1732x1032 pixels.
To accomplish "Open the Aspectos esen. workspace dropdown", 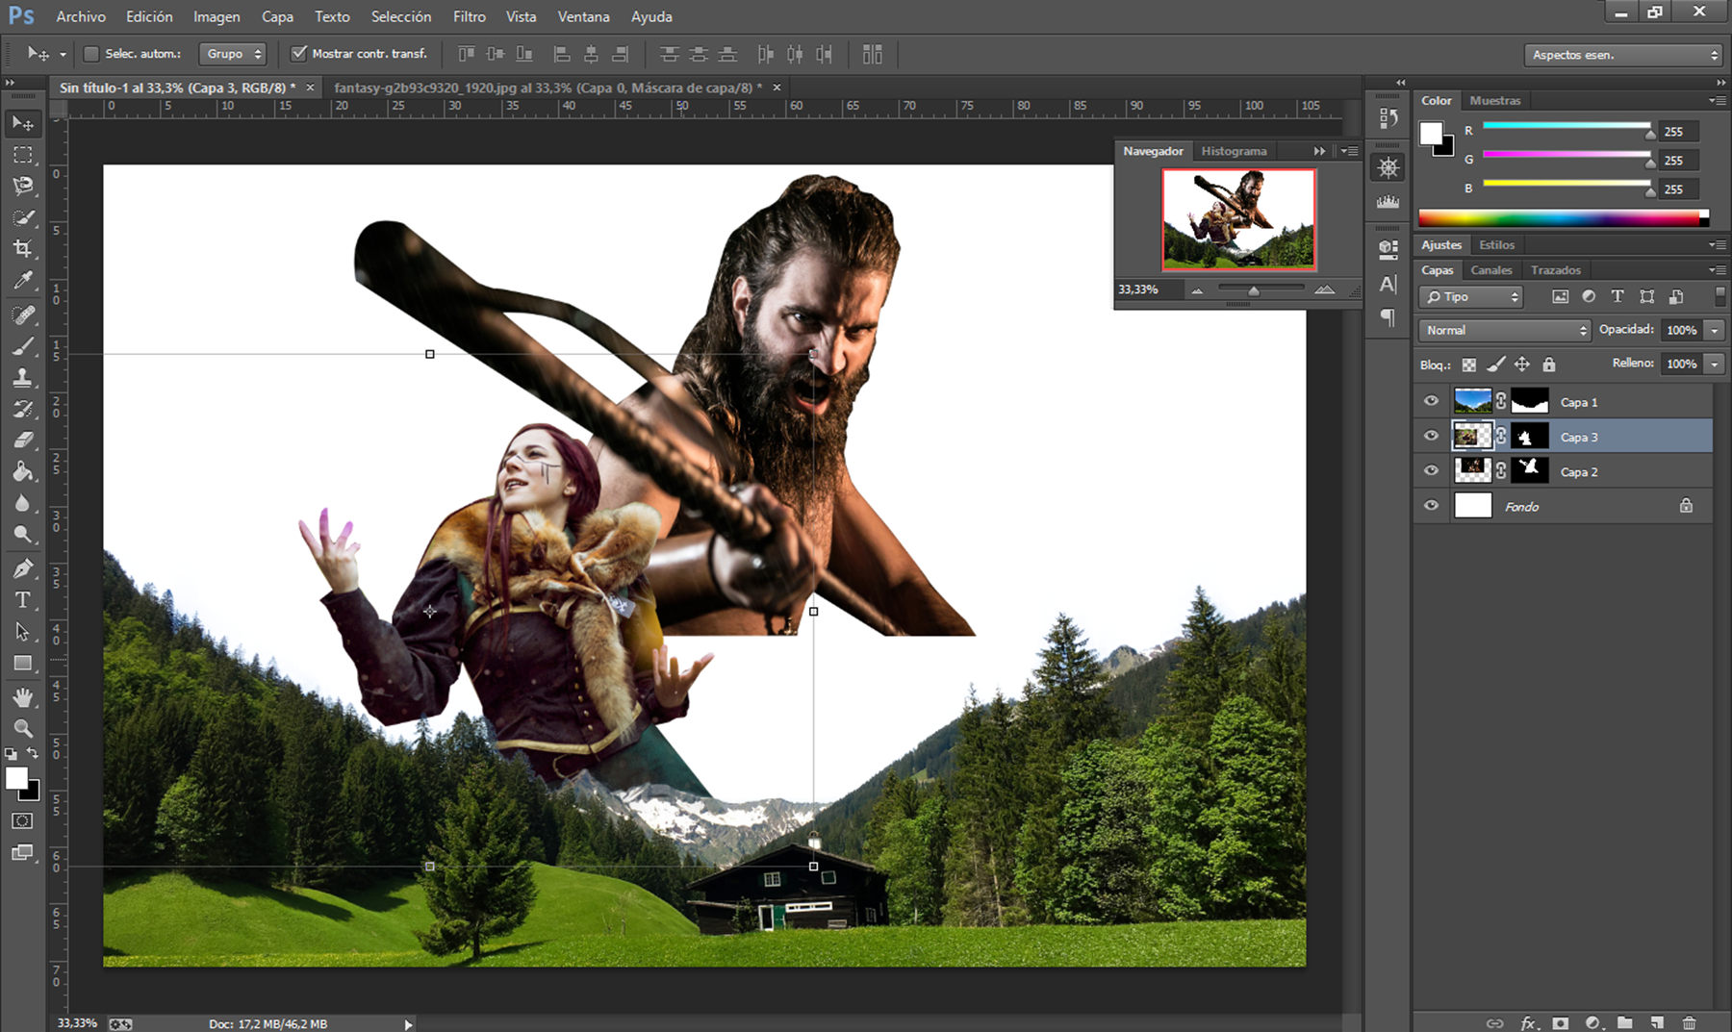I will pos(1622,55).
